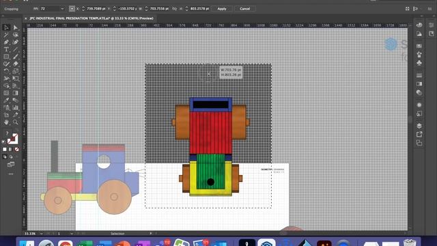Image resolution: width=437 pixels, height=246 pixels.
Task: Select the Zoom magnifier tool
Action: point(16,122)
